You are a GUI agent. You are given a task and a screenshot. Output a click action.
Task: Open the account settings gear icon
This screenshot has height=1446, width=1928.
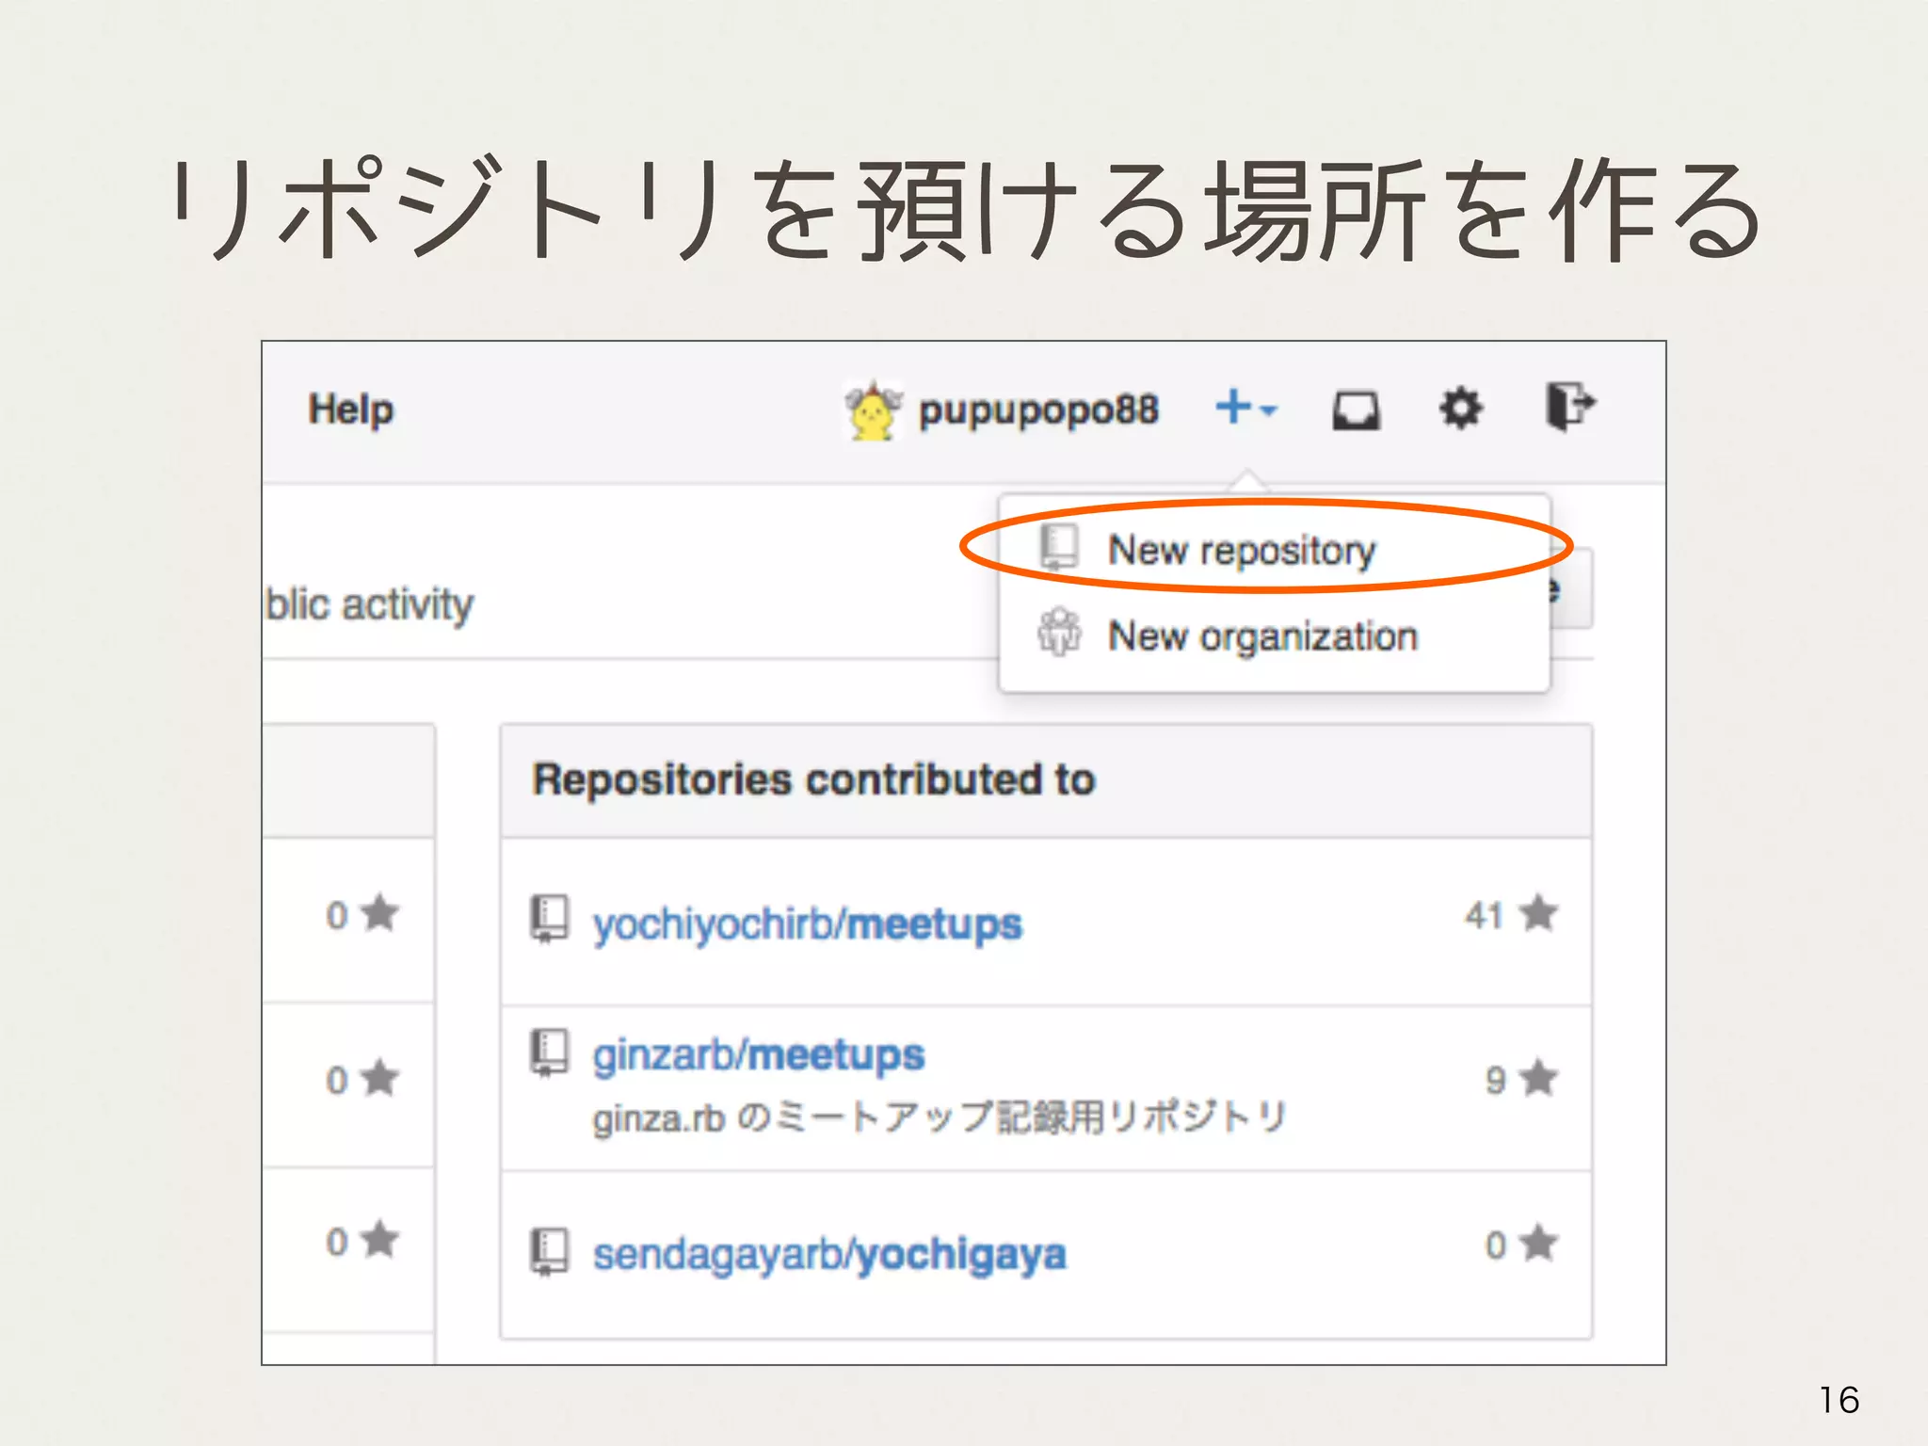tap(1460, 410)
